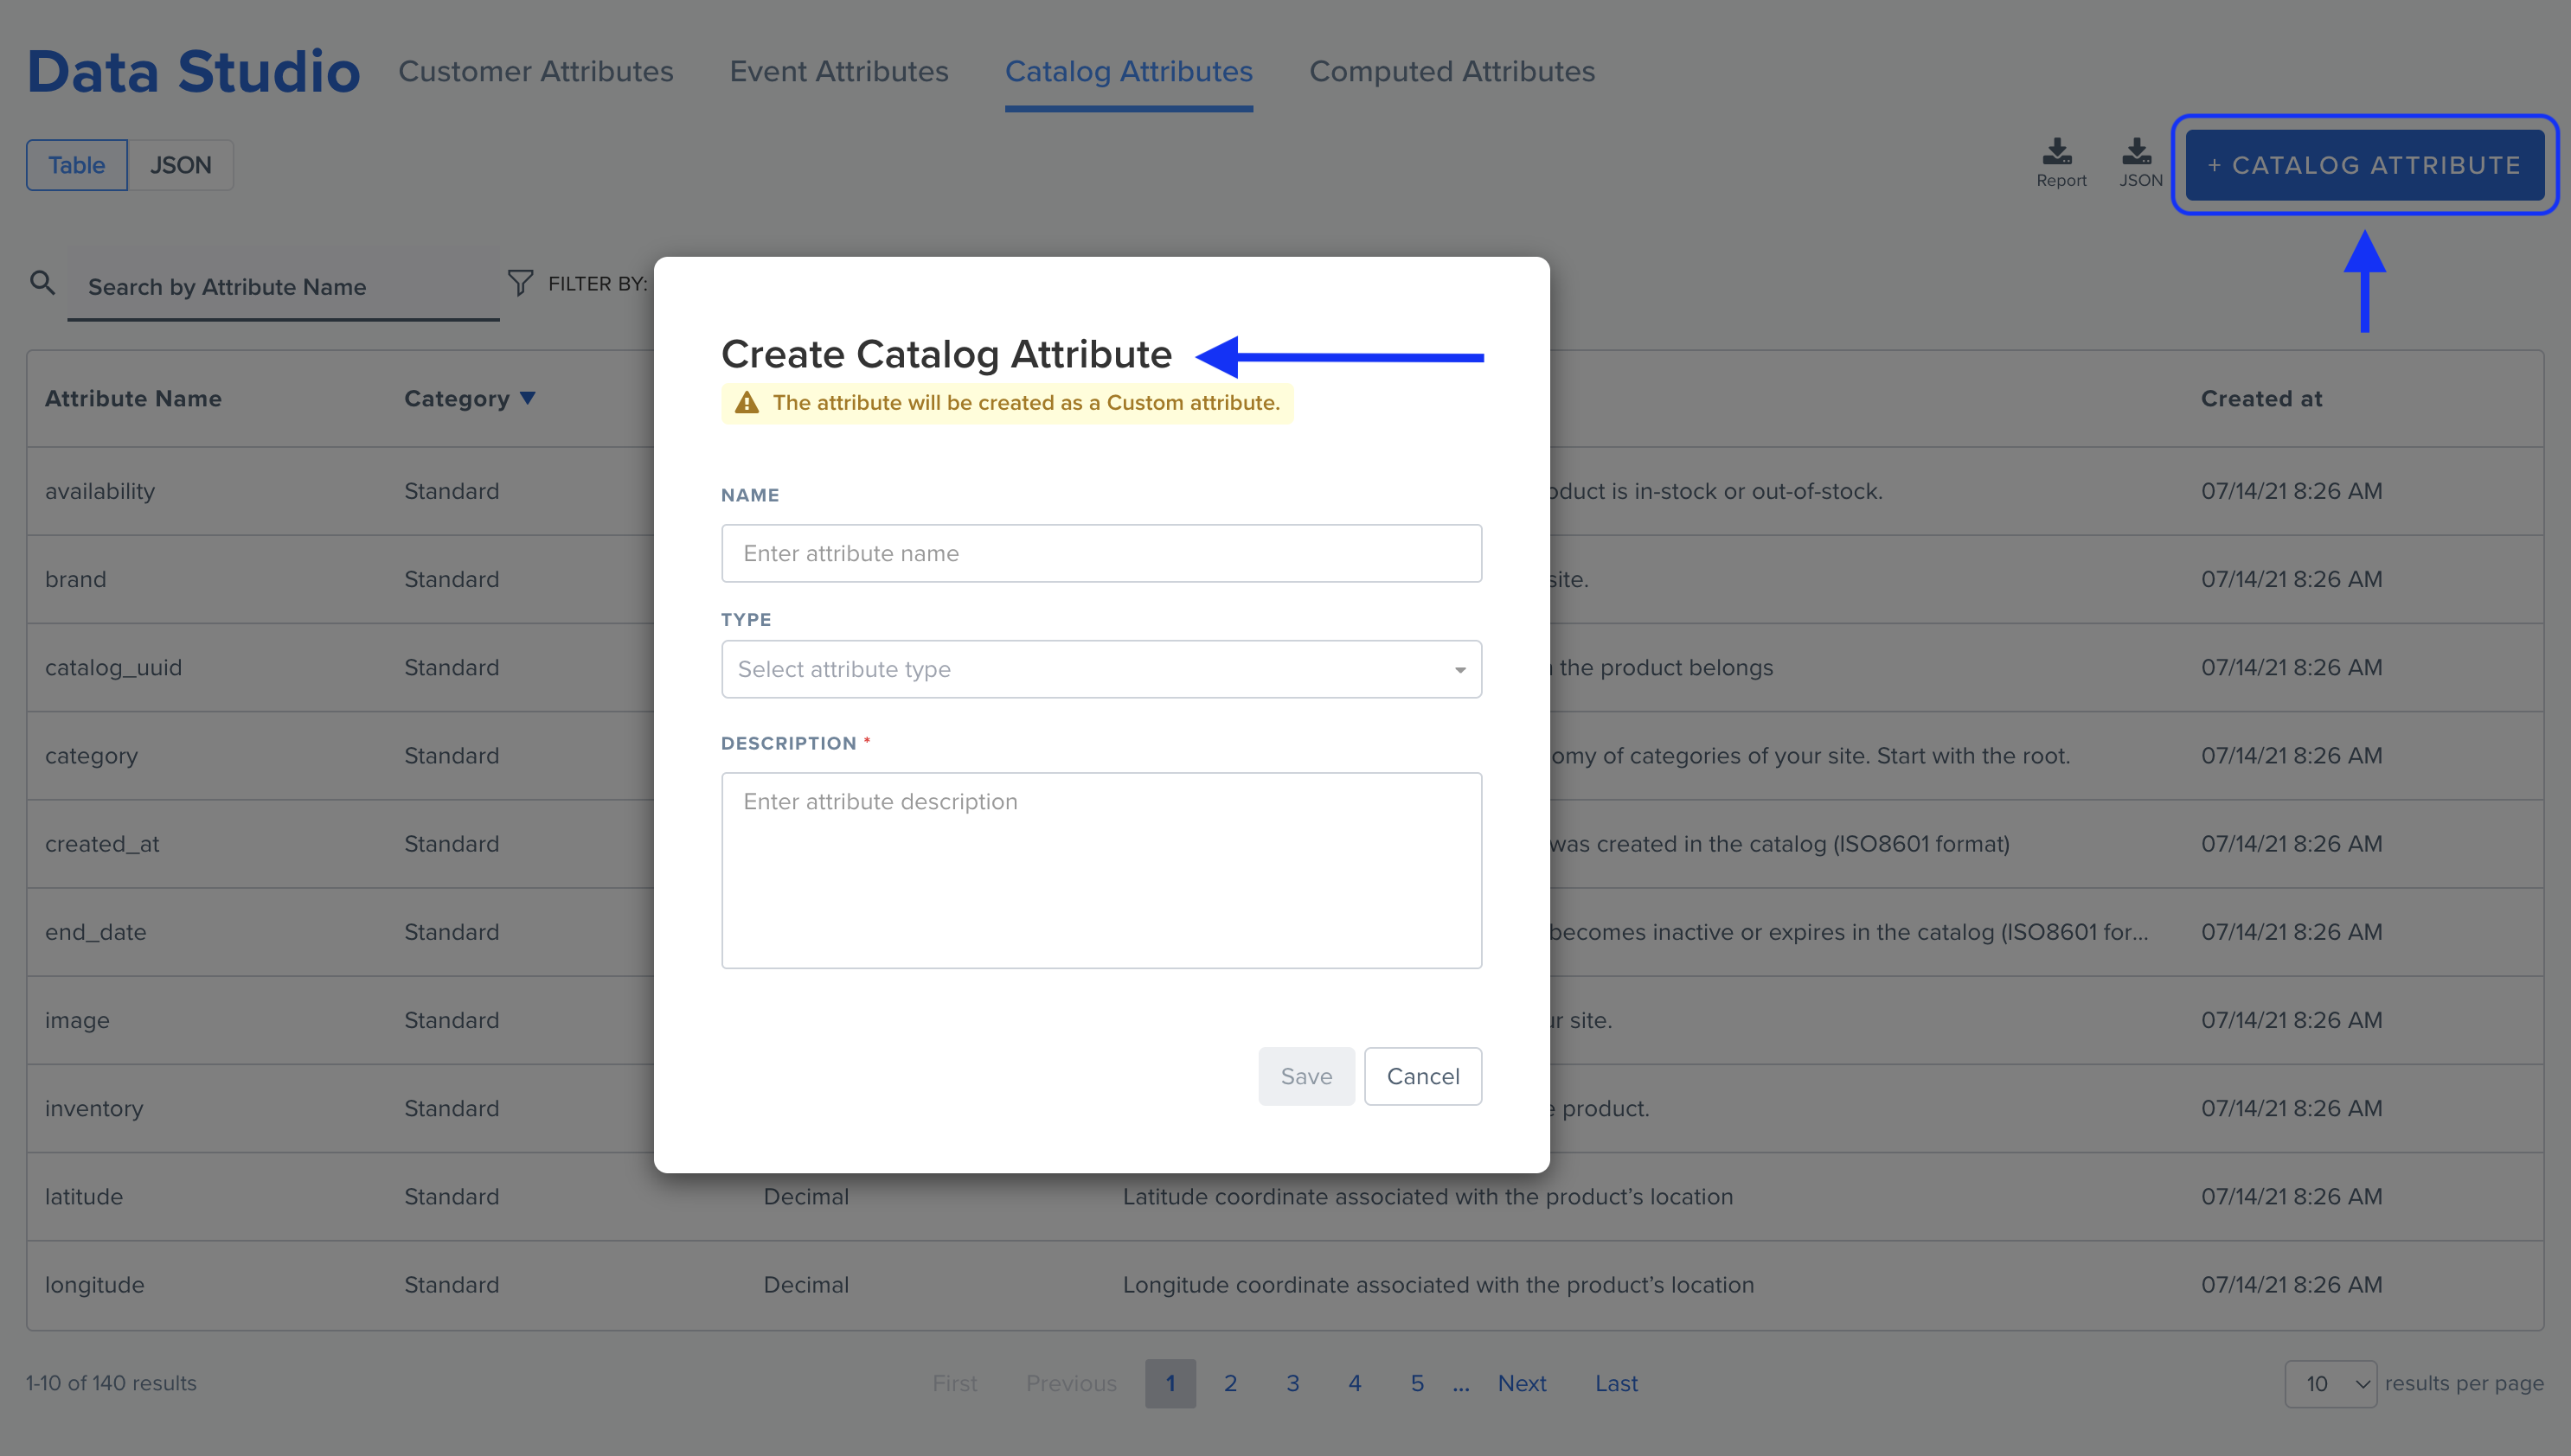Viewport: 2571px width, 1456px height.
Task: Go to page 5
Action: point(1416,1383)
